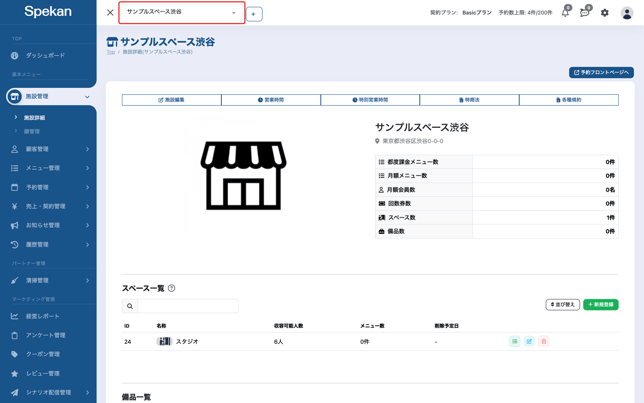Open the chat messages icon
Viewport: 644px width, 403px height.
(x=585, y=13)
